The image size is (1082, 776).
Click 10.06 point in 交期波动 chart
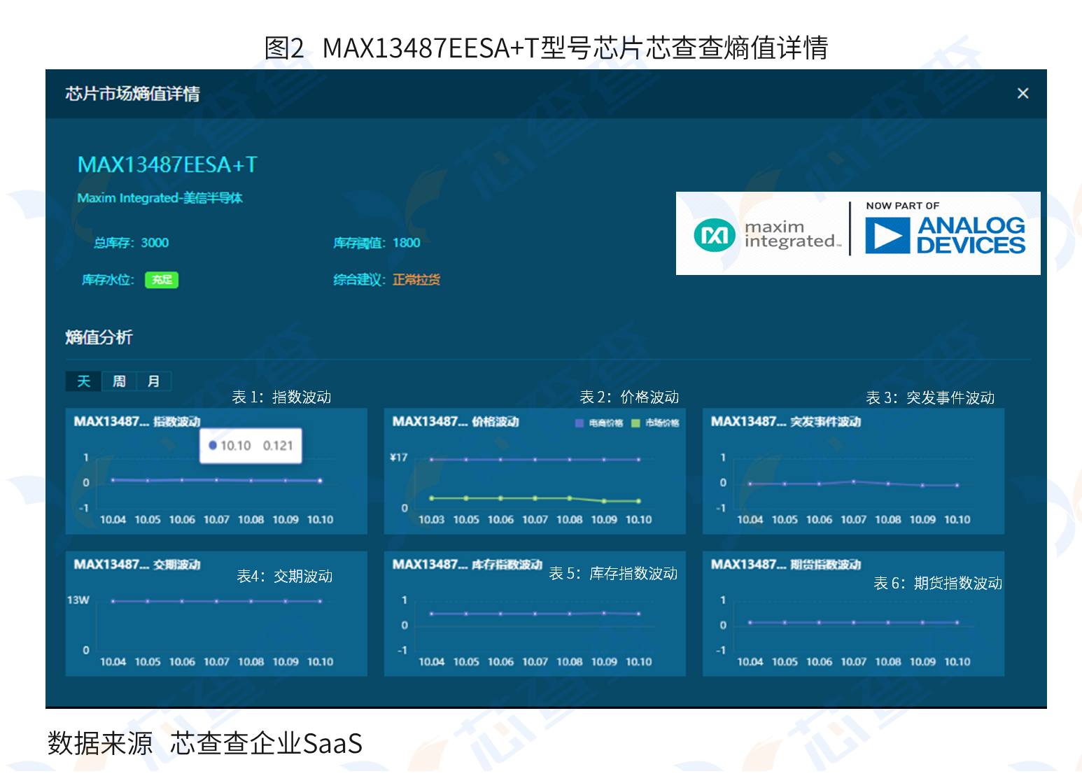(182, 601)
